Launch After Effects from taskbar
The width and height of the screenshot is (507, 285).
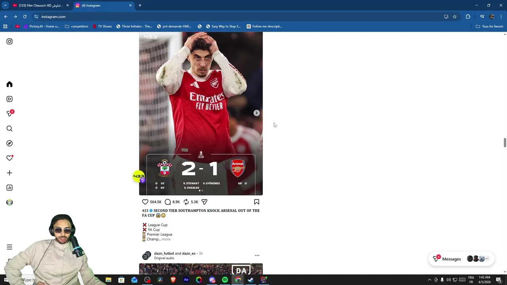186,280
